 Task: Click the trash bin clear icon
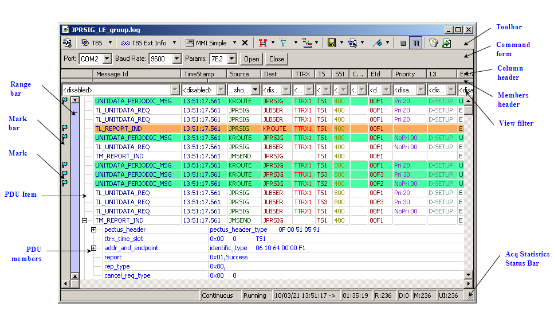433,43
